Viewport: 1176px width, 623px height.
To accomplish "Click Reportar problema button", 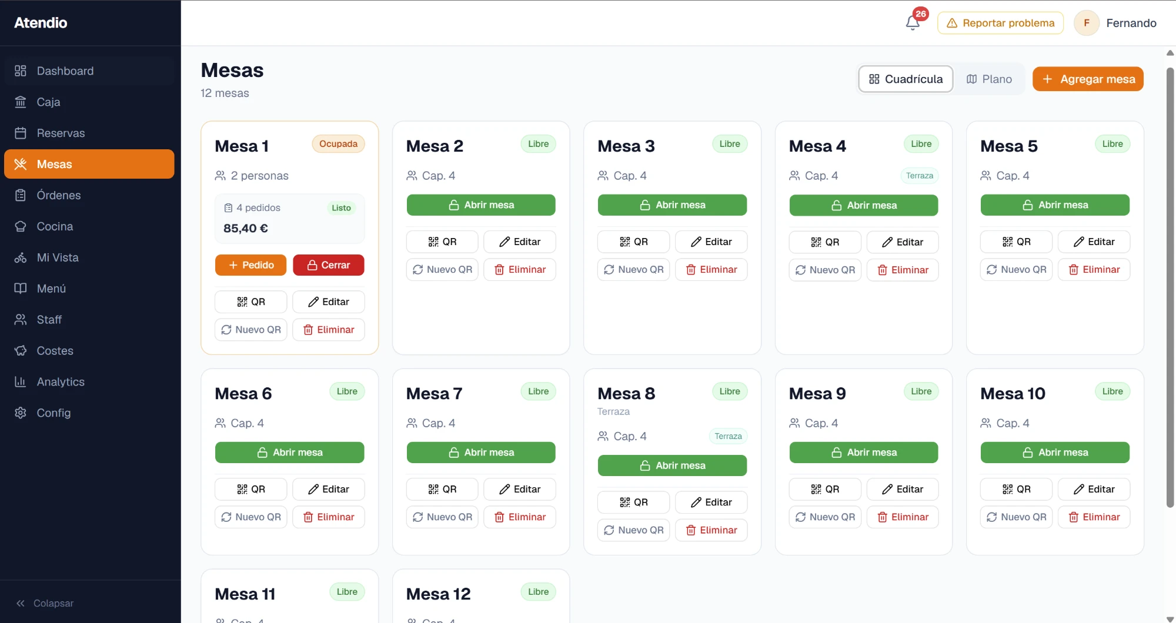I will point(1000,23).
